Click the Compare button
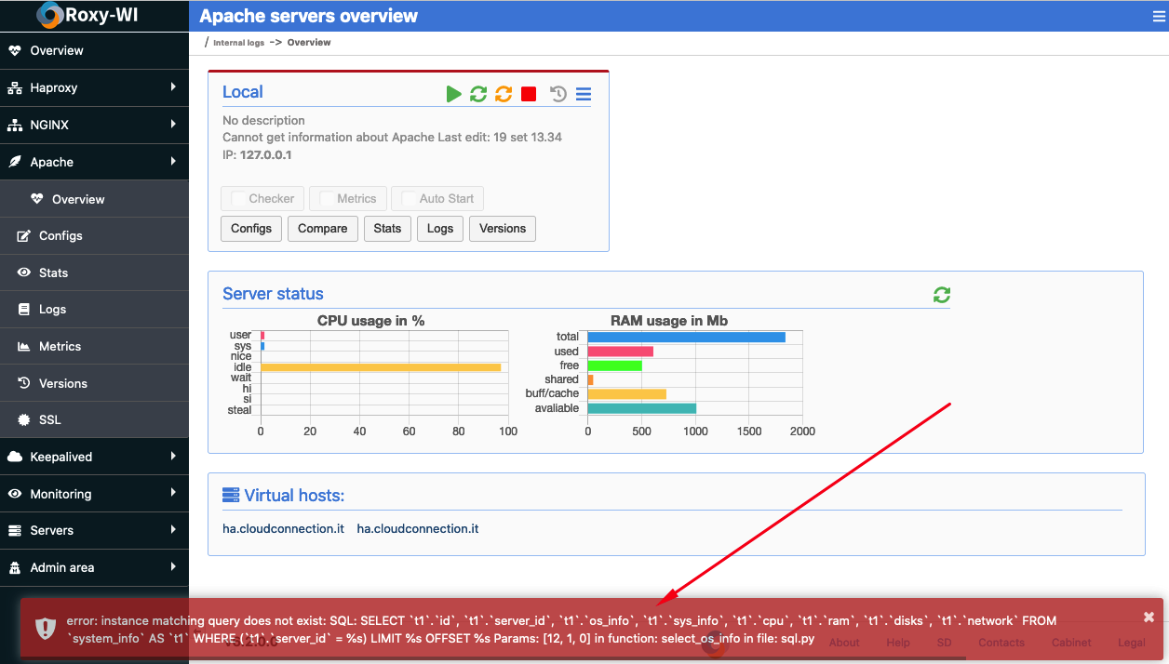The height and width of the screenshot is (664, 1169). (323, 229)
